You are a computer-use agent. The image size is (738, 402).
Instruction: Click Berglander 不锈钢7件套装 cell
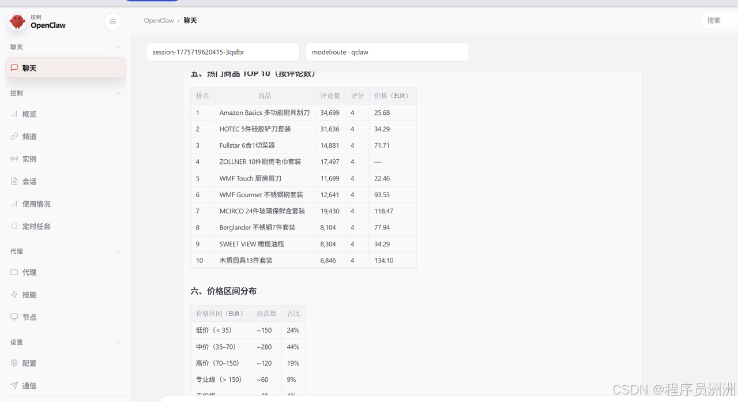(265, 228)
